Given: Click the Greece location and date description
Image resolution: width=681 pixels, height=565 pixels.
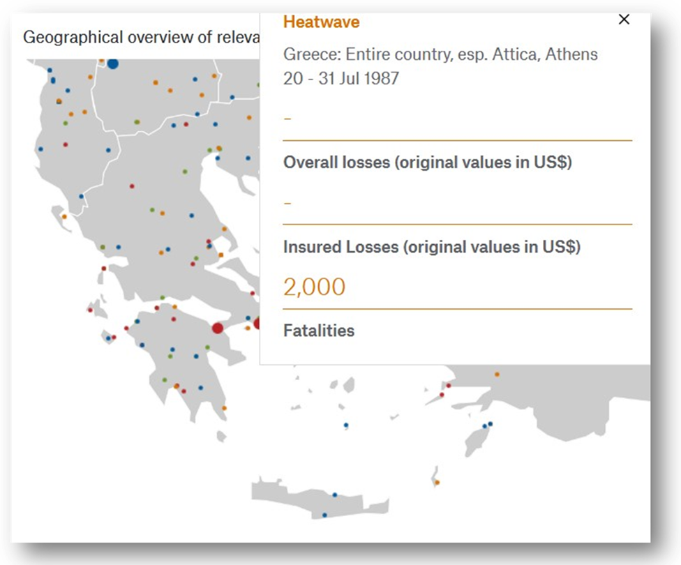Looking at the screenshot, I should pyautogui.click(x=440, y=66).
